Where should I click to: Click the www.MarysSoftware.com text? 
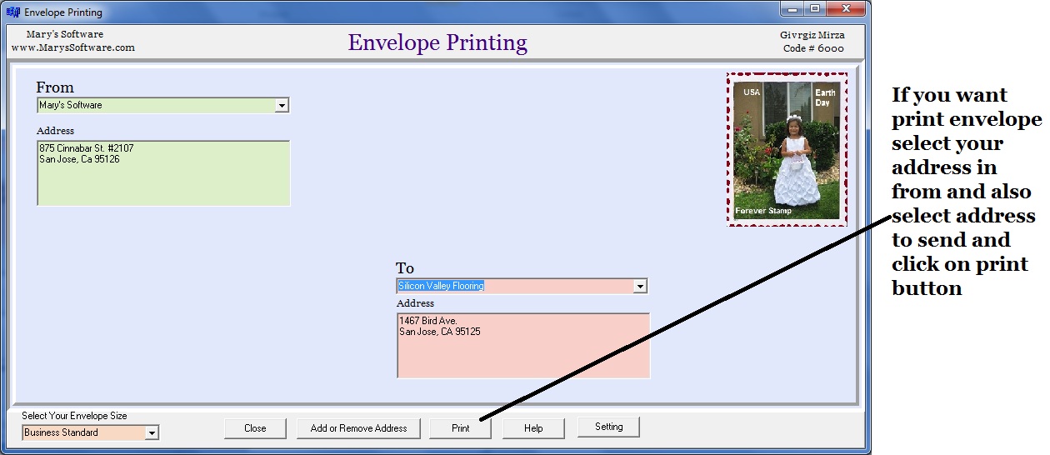click(73, 48)
